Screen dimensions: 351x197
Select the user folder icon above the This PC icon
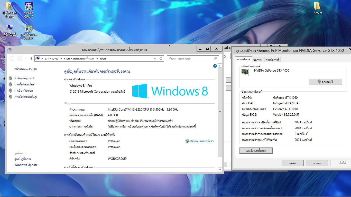[10, 10]
